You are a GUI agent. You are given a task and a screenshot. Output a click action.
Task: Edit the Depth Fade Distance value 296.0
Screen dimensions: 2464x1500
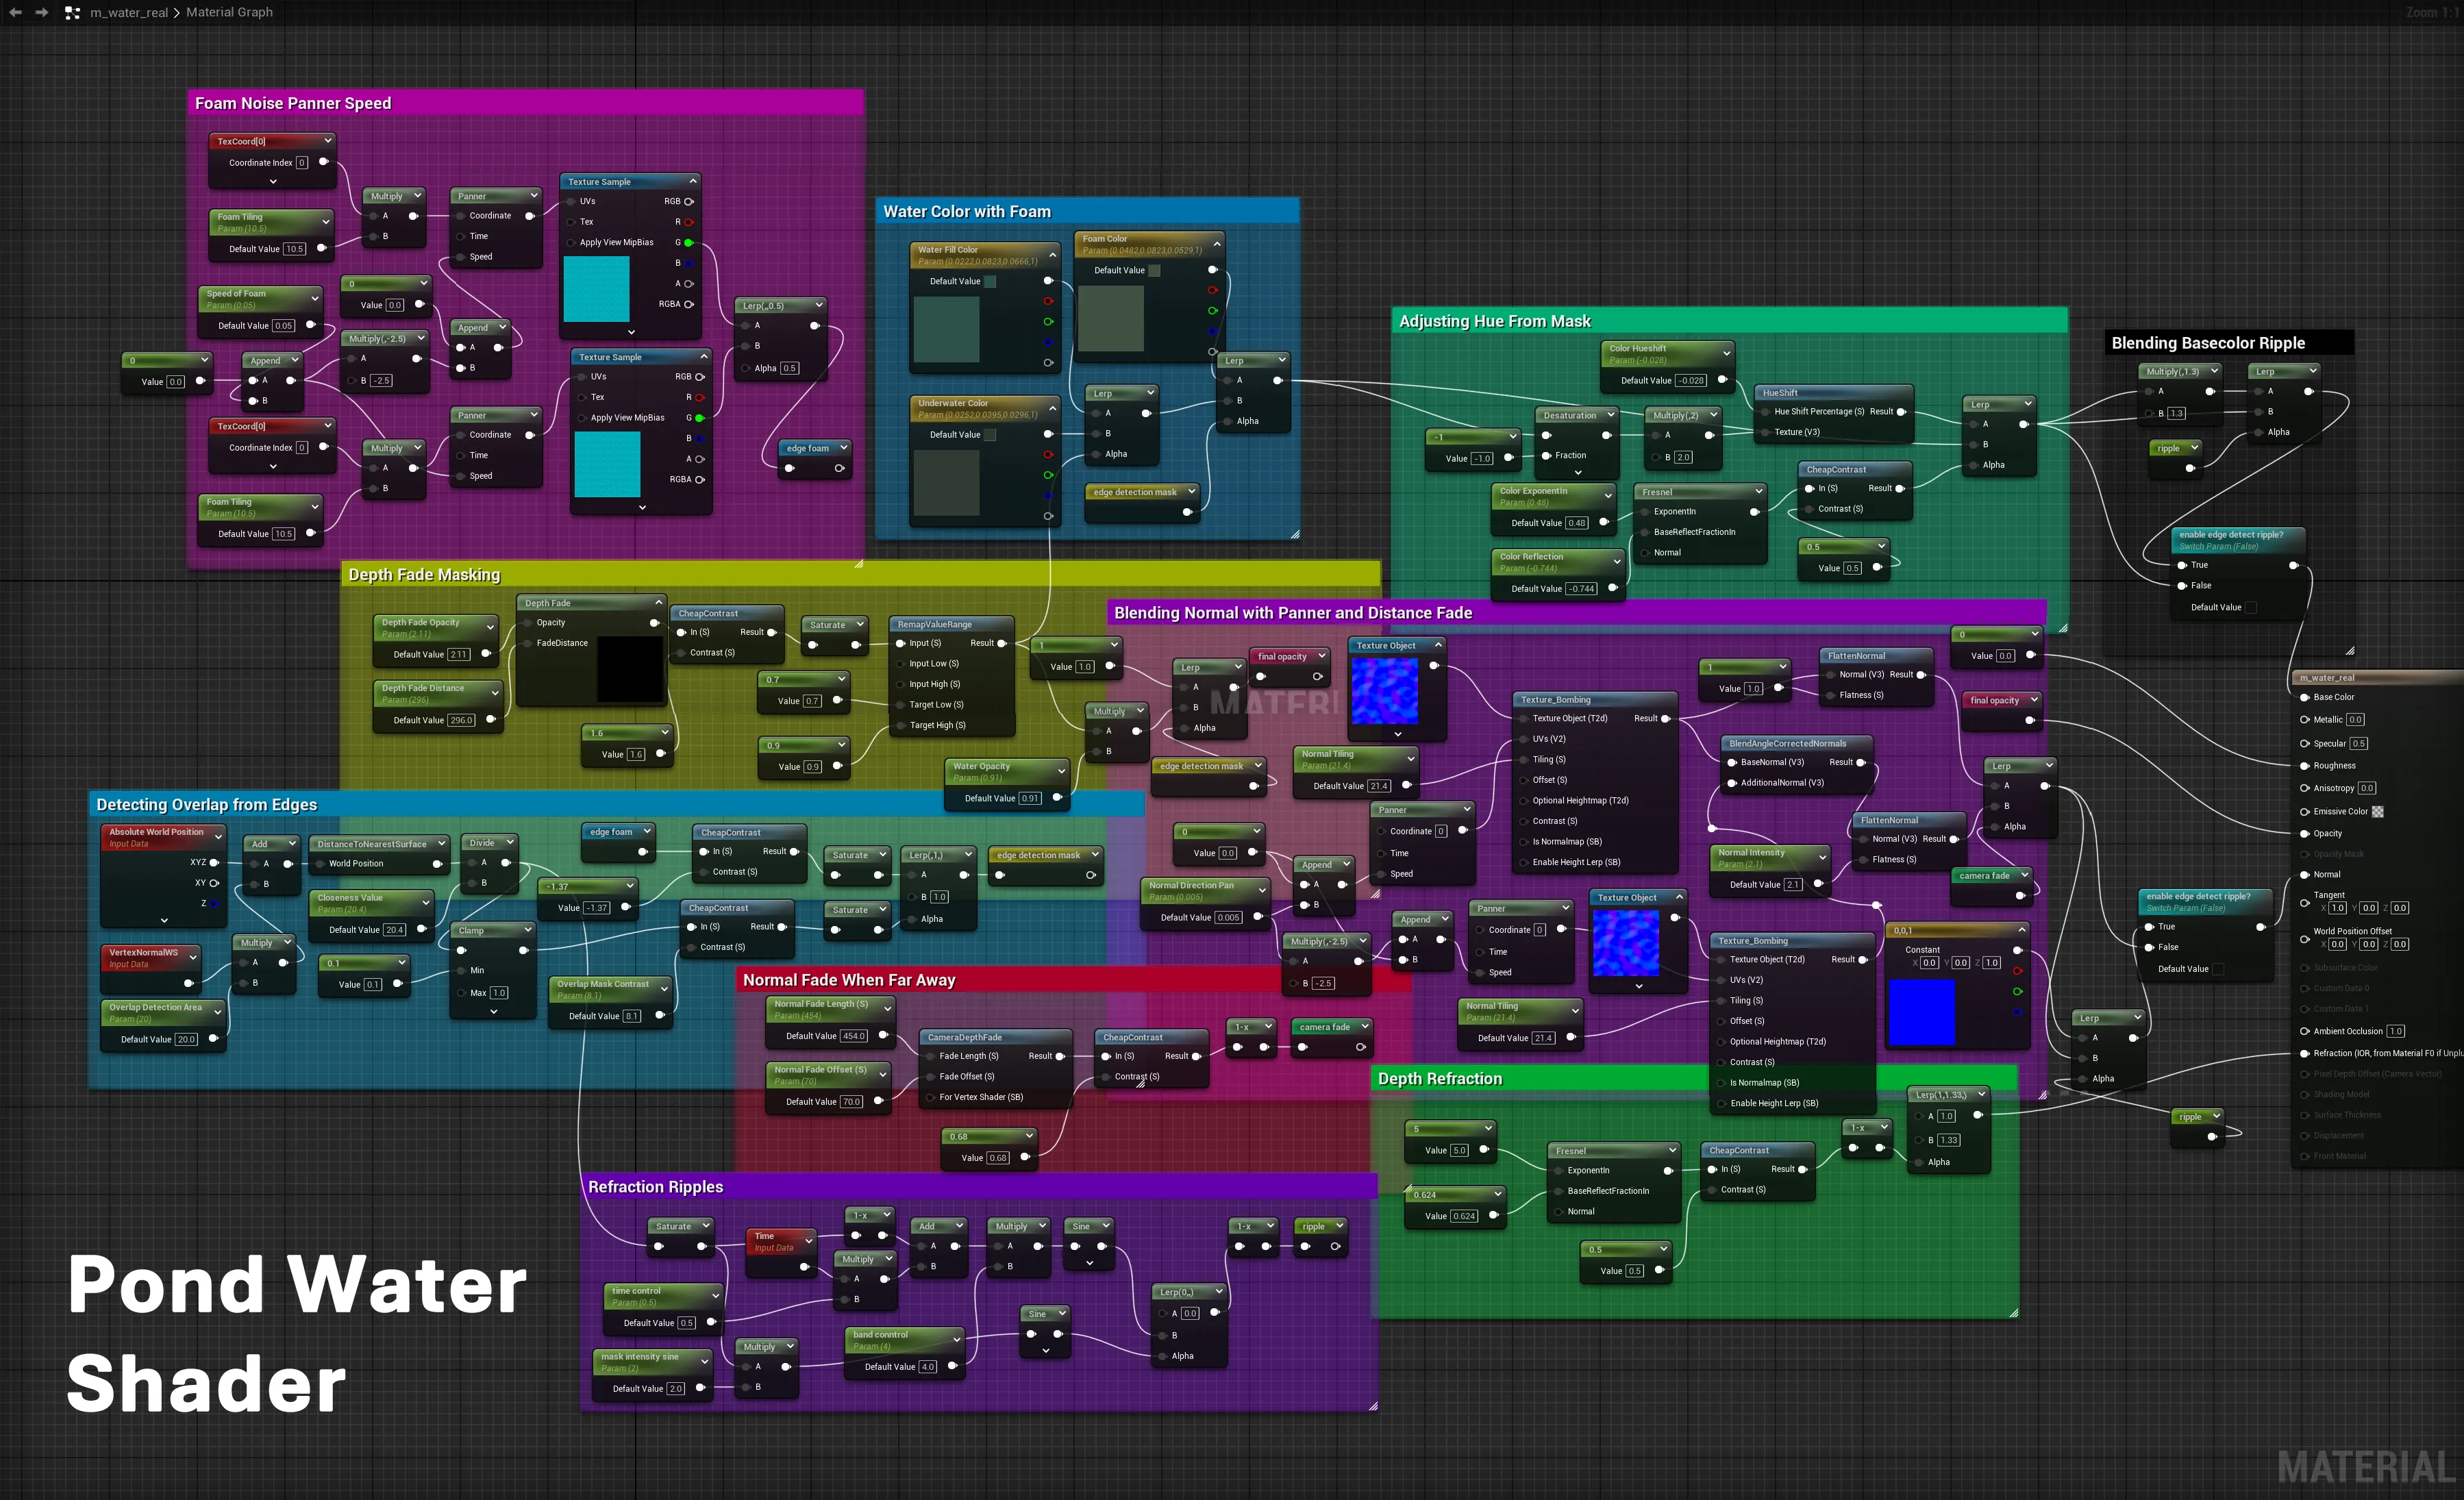pyautogui.click(x=461, y=720)
